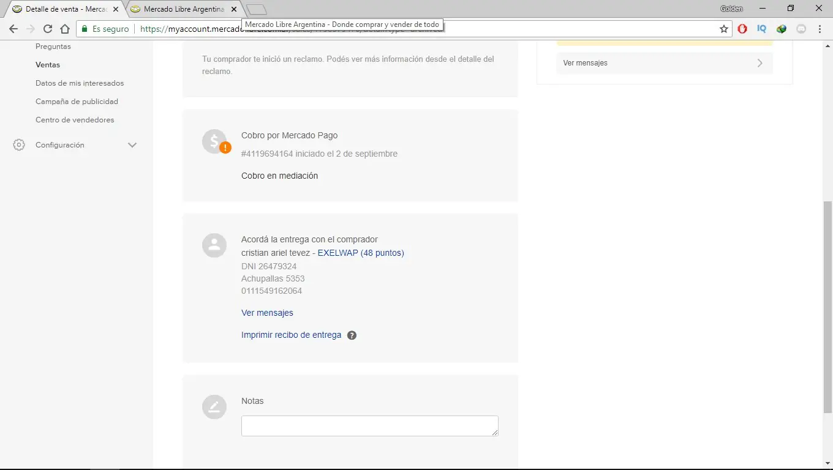Click Imprimir recibo de entrega link

pos(291,335)
